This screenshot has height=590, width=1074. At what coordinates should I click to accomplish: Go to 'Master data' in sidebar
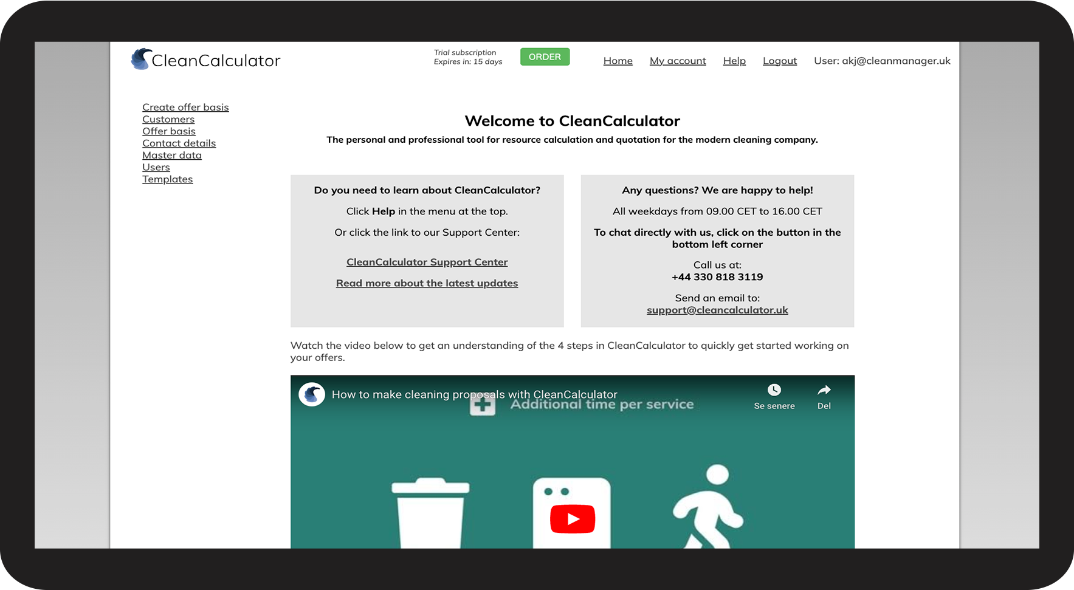172,156
